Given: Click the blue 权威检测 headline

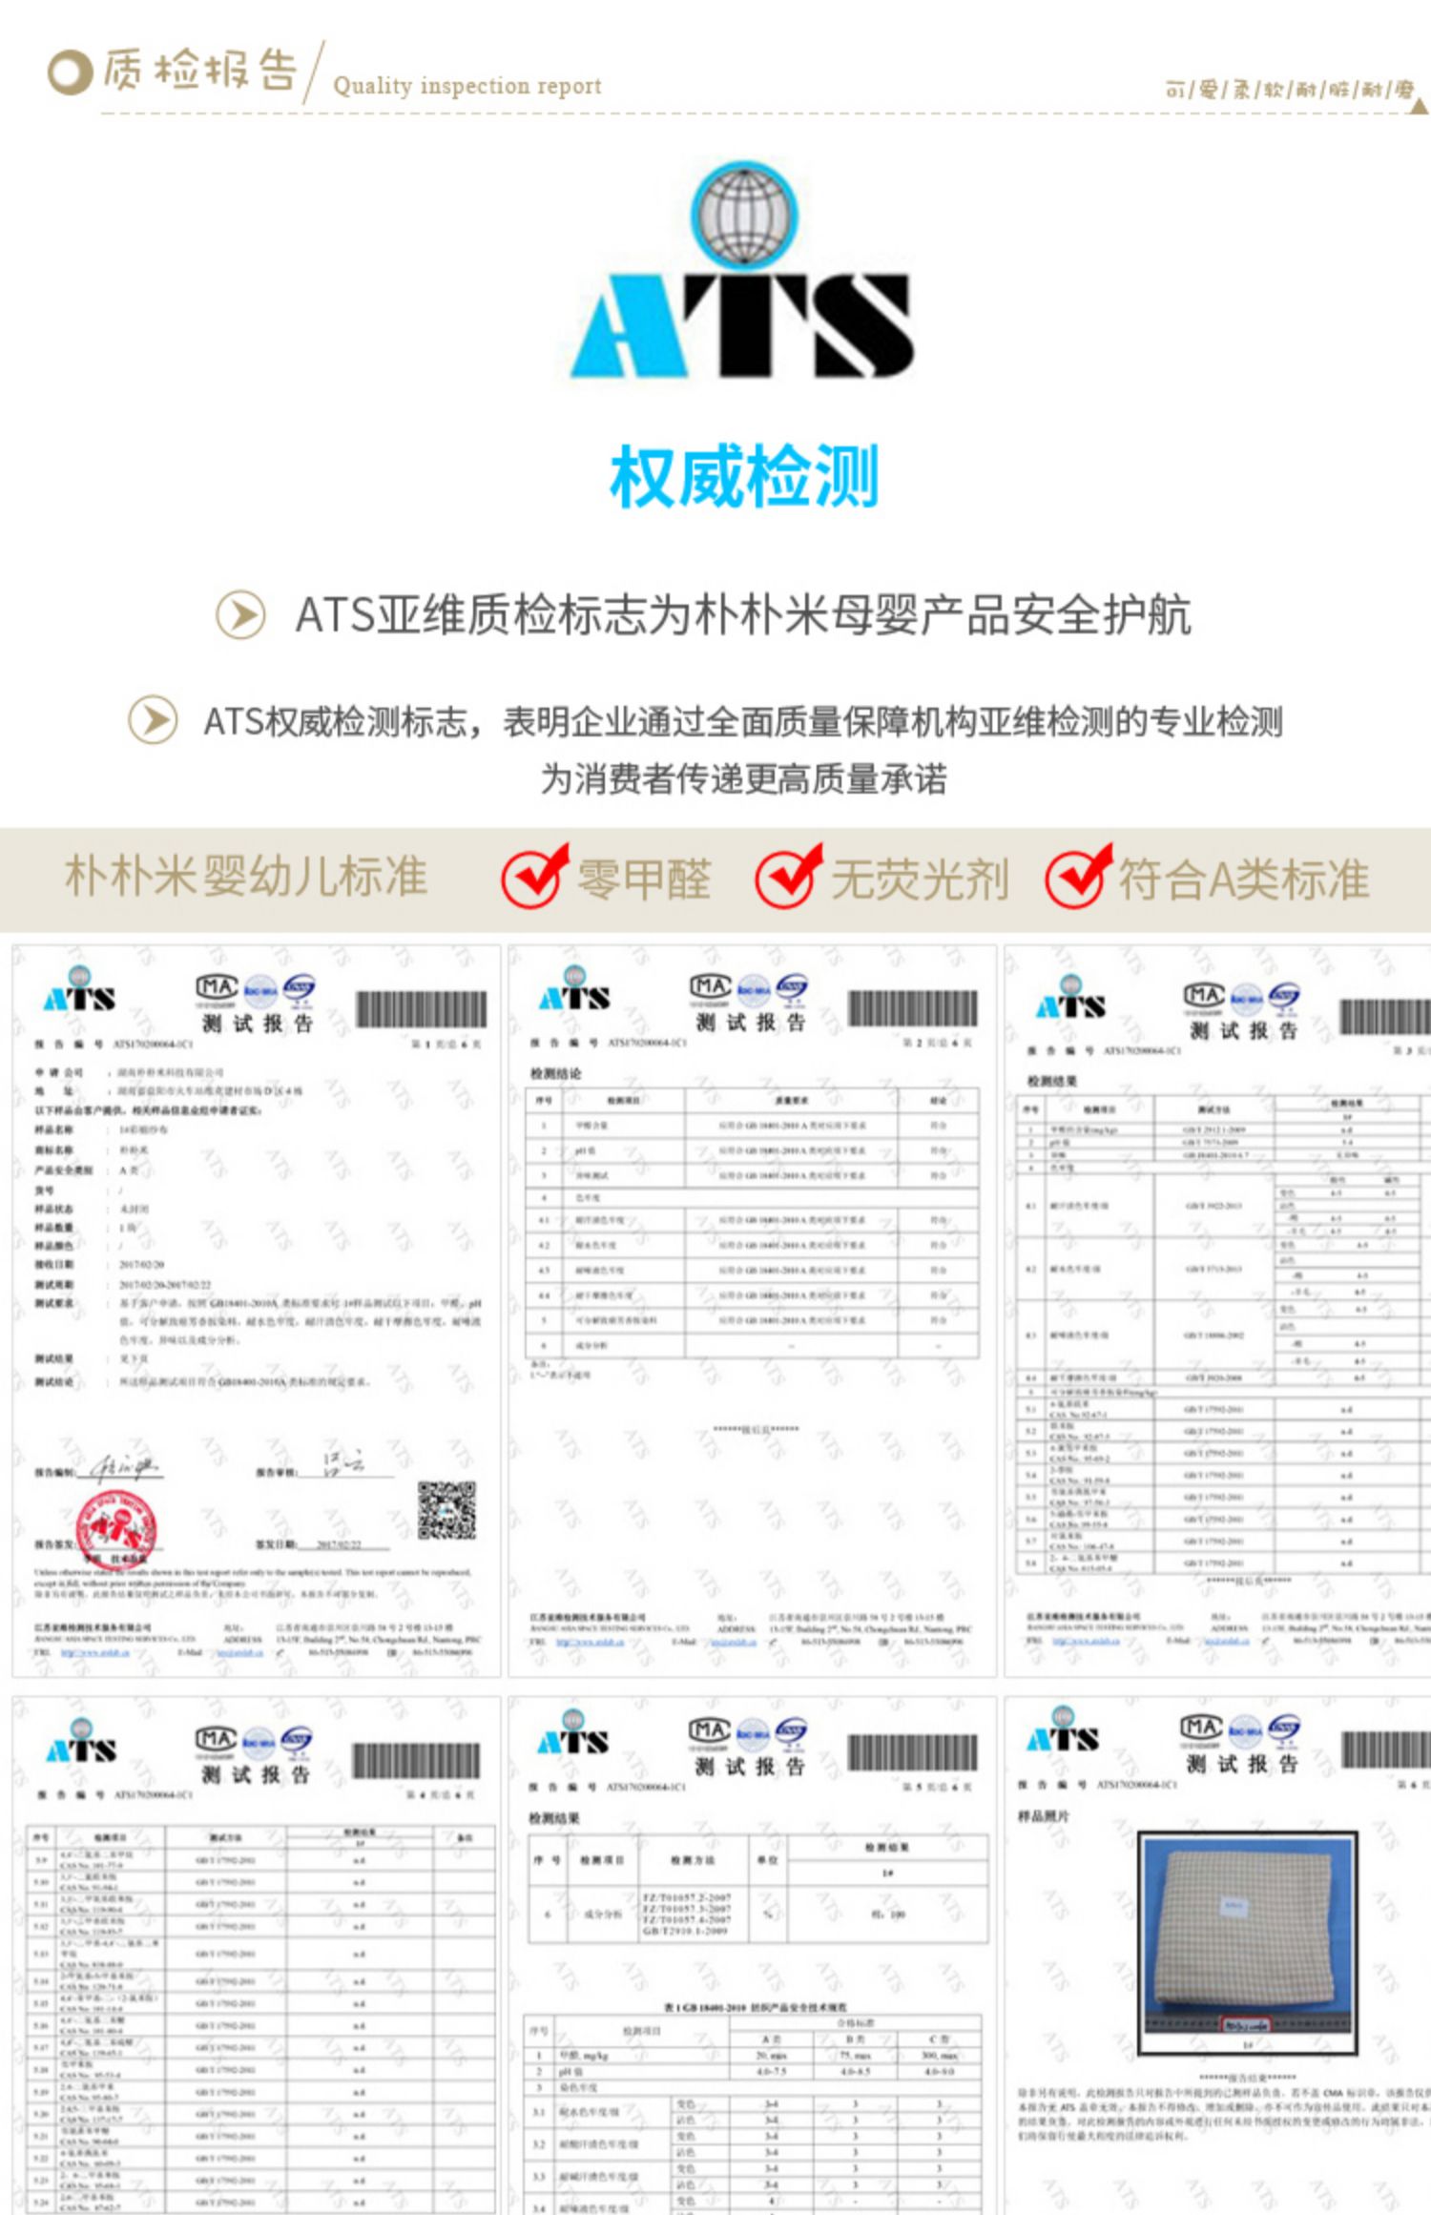Looking at the screenshot, I should (744, 477).
